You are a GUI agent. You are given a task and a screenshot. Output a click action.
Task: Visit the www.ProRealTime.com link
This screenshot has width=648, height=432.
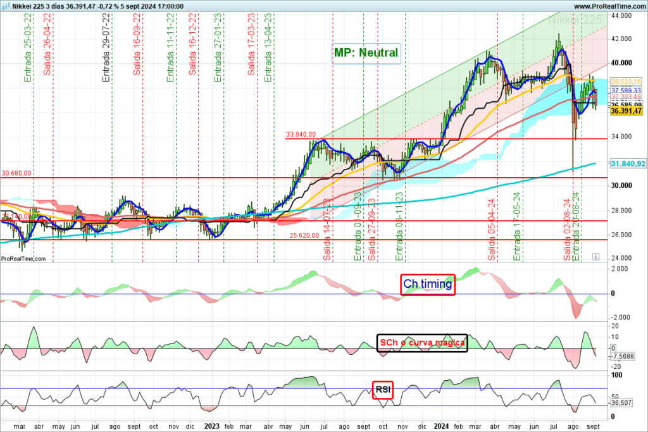click(609, 6)
